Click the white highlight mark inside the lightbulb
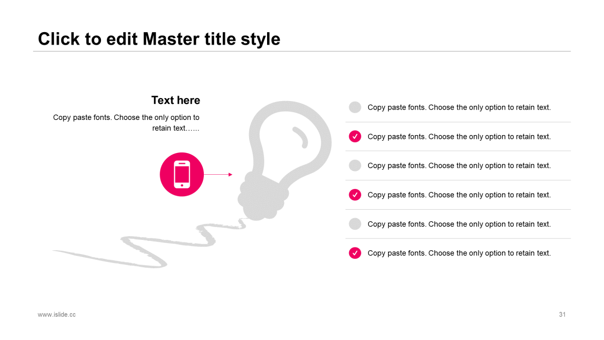Viewport: 604px width, 340px height. coord(301,136)
